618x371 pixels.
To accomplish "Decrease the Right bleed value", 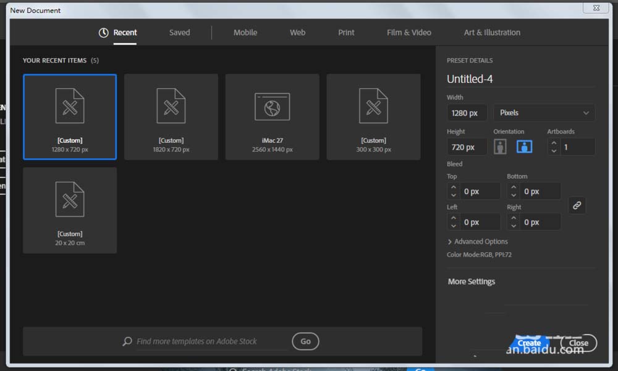I will point(514,226).
